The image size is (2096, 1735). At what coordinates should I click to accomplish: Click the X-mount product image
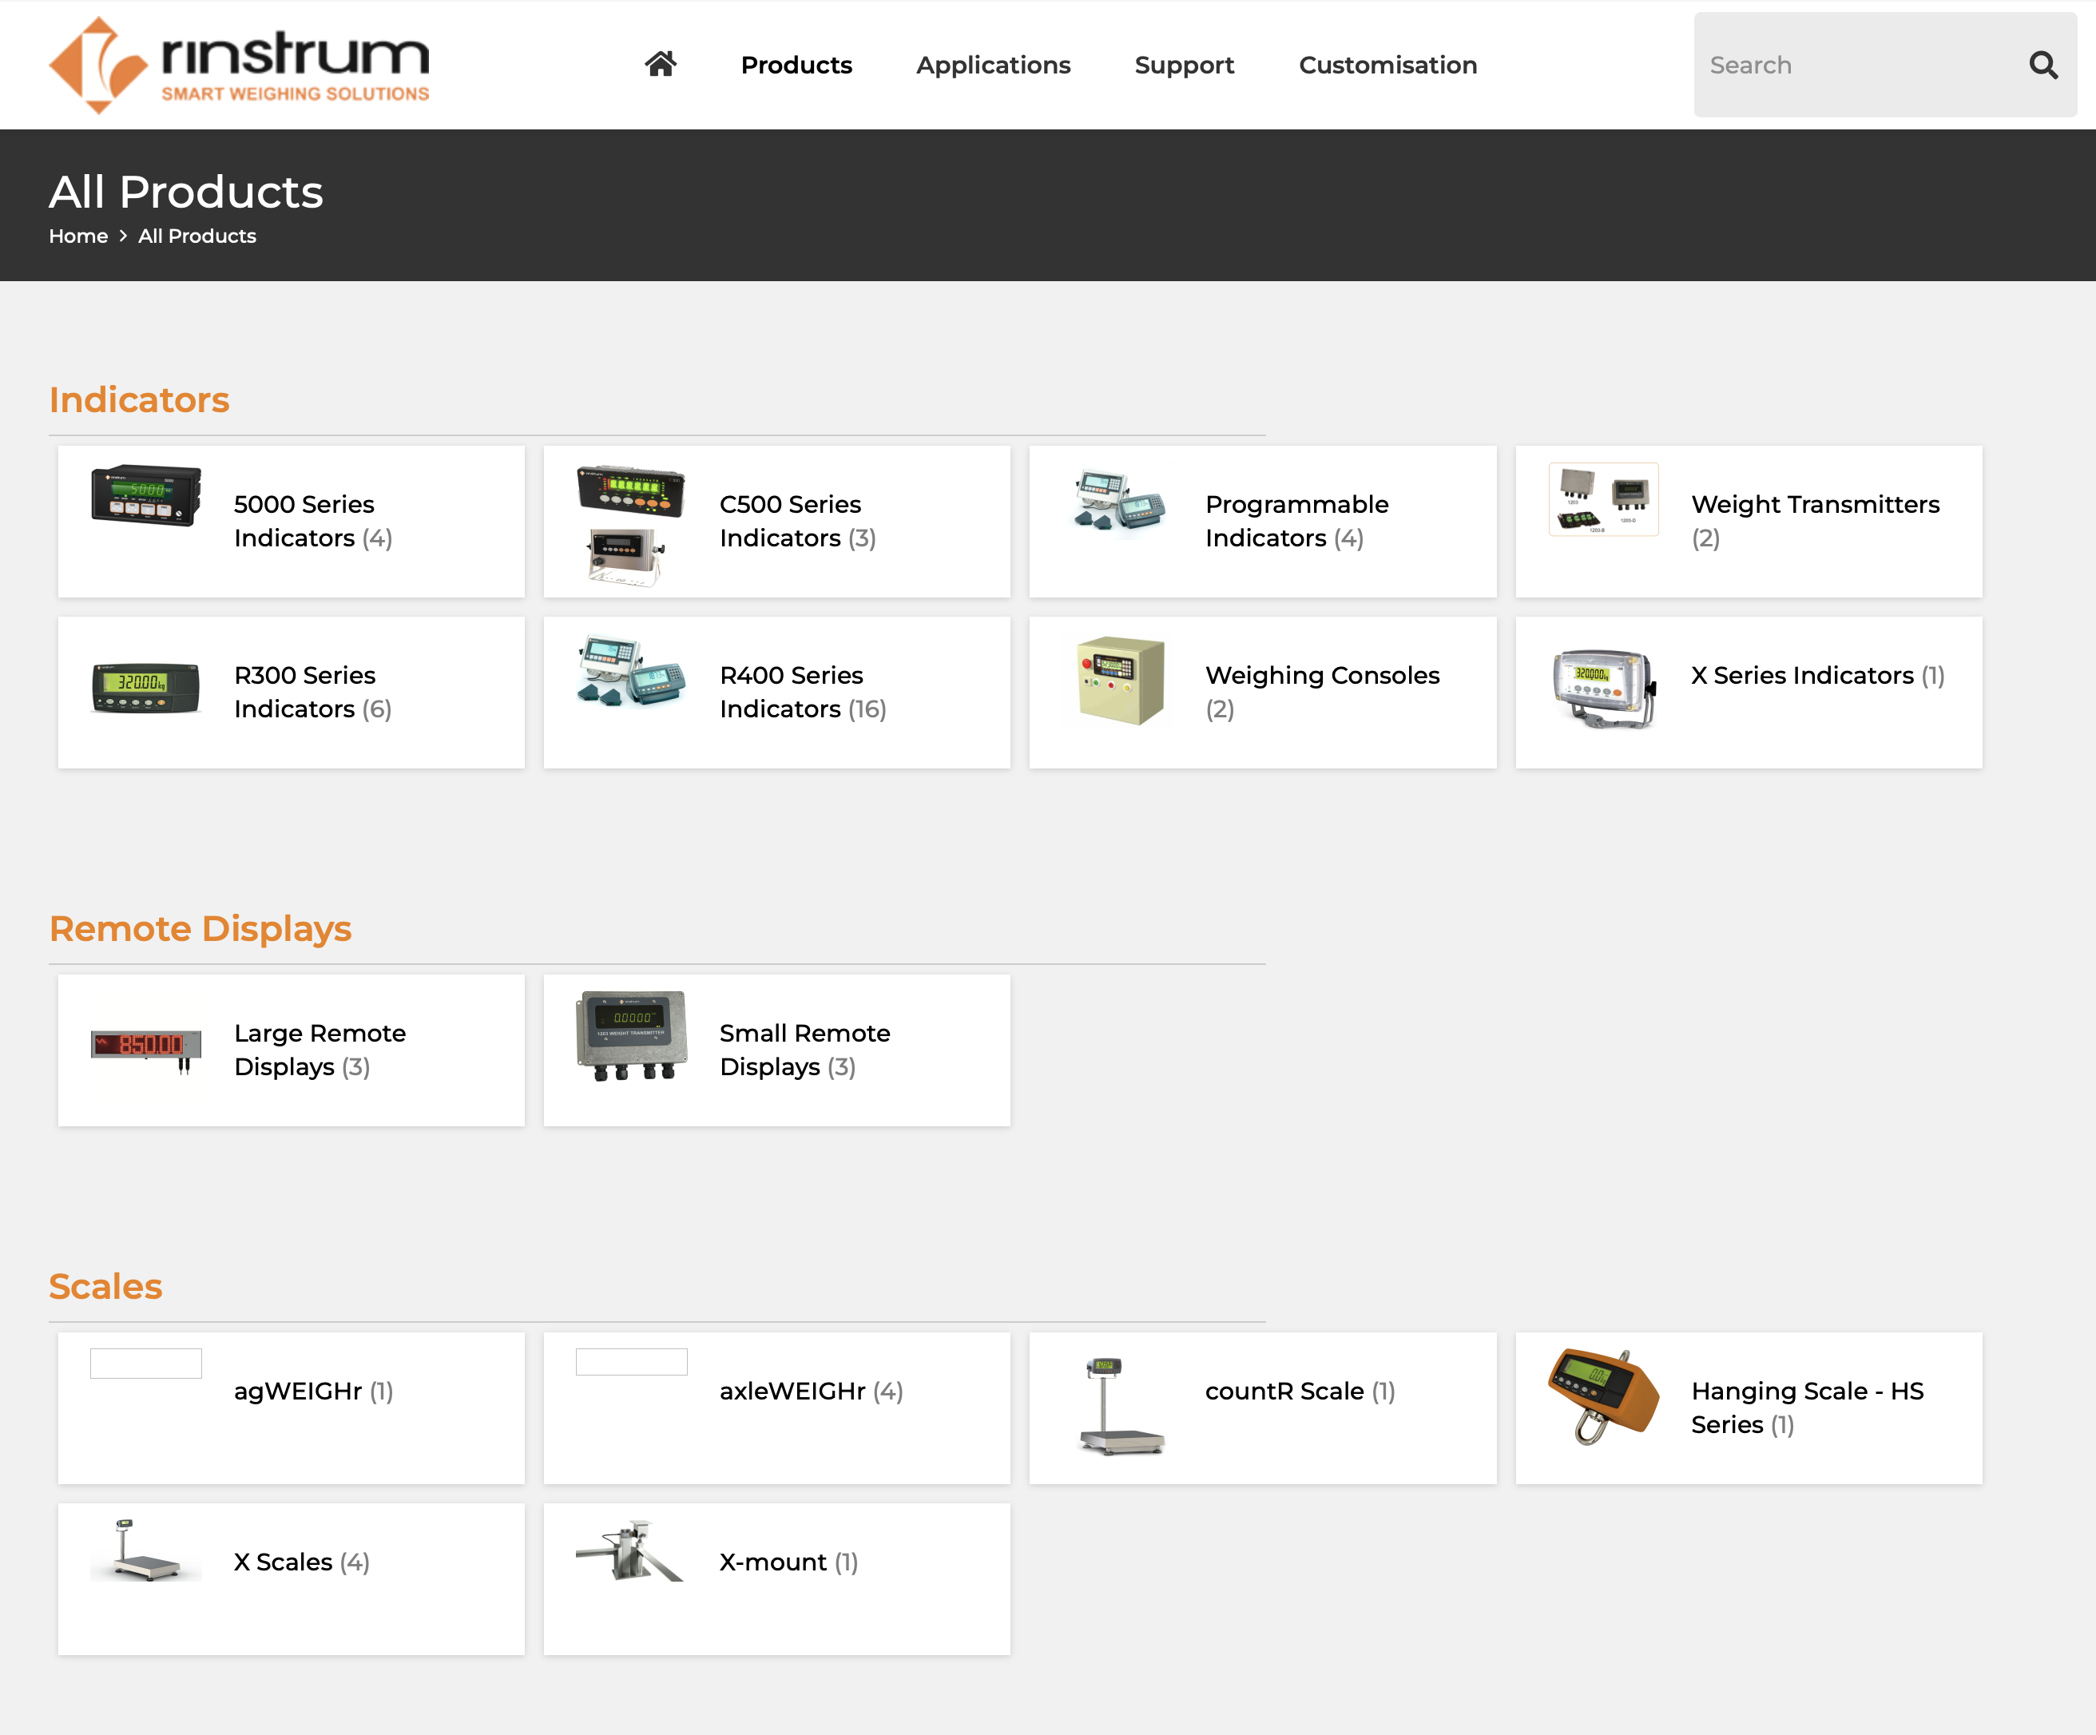[x=631, y=1550]
